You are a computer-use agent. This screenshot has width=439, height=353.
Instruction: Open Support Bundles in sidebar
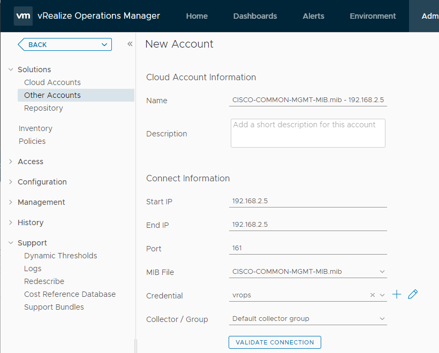coord(54,307)
